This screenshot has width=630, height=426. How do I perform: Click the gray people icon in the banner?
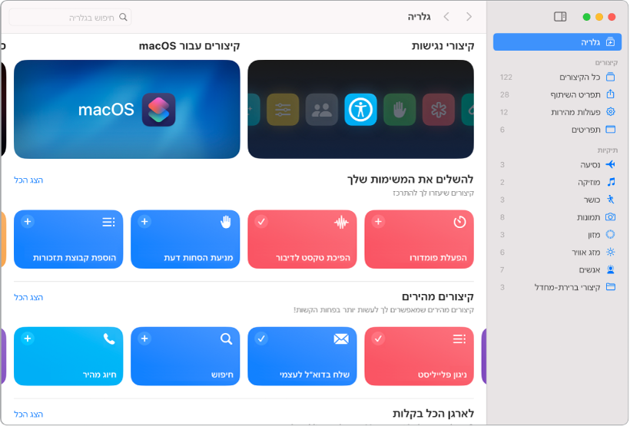(321, 110)
